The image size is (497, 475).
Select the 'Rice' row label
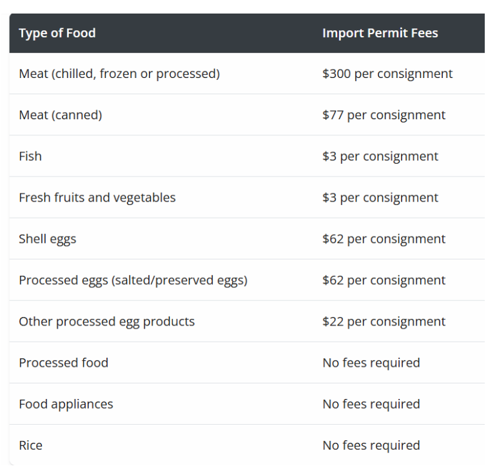pos(30,445)
